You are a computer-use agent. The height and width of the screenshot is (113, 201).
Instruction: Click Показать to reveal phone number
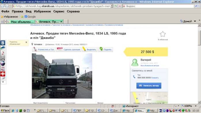(x=155, y=78)
